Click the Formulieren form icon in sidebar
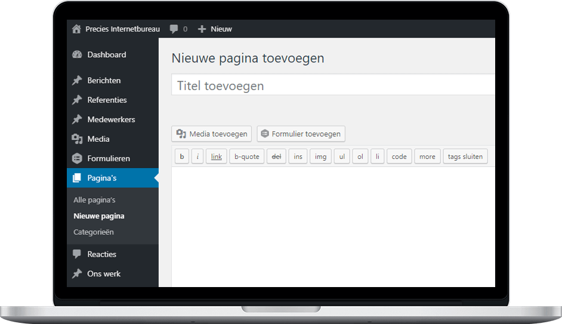Screen dimensions: 562x324 pyautogui.click(x=77, y=158)
